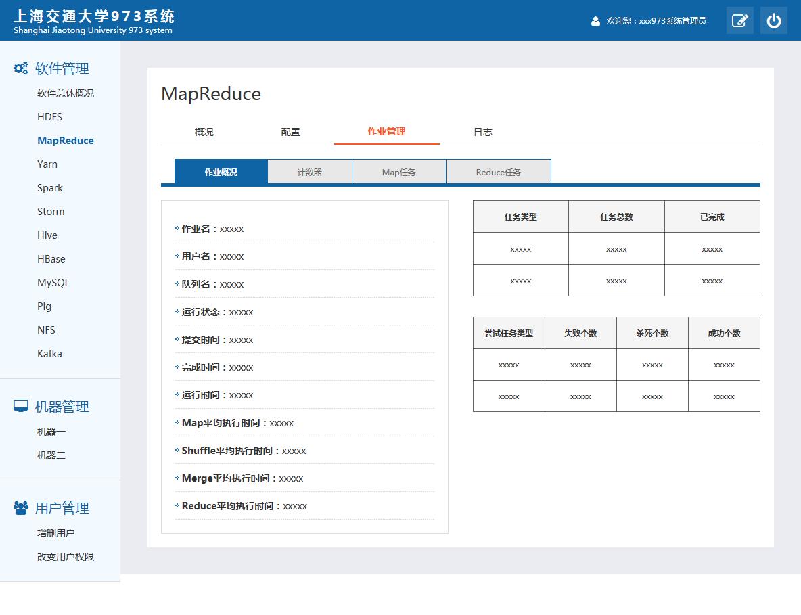This screenshot has height=615, width=801.
Task: Open HDFS in the sidebar
Action: 49,117
